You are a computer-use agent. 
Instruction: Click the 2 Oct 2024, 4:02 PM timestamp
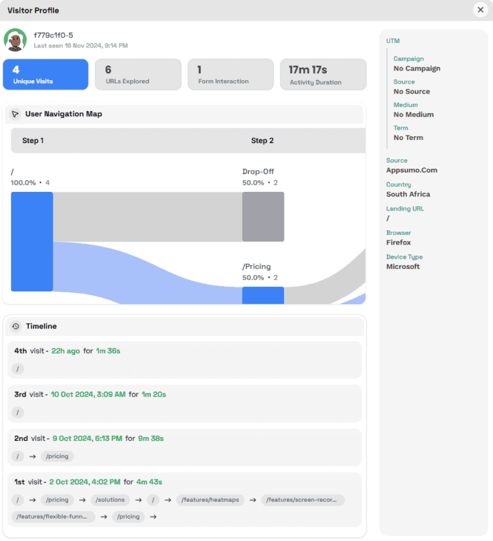(x=85, y=482)
